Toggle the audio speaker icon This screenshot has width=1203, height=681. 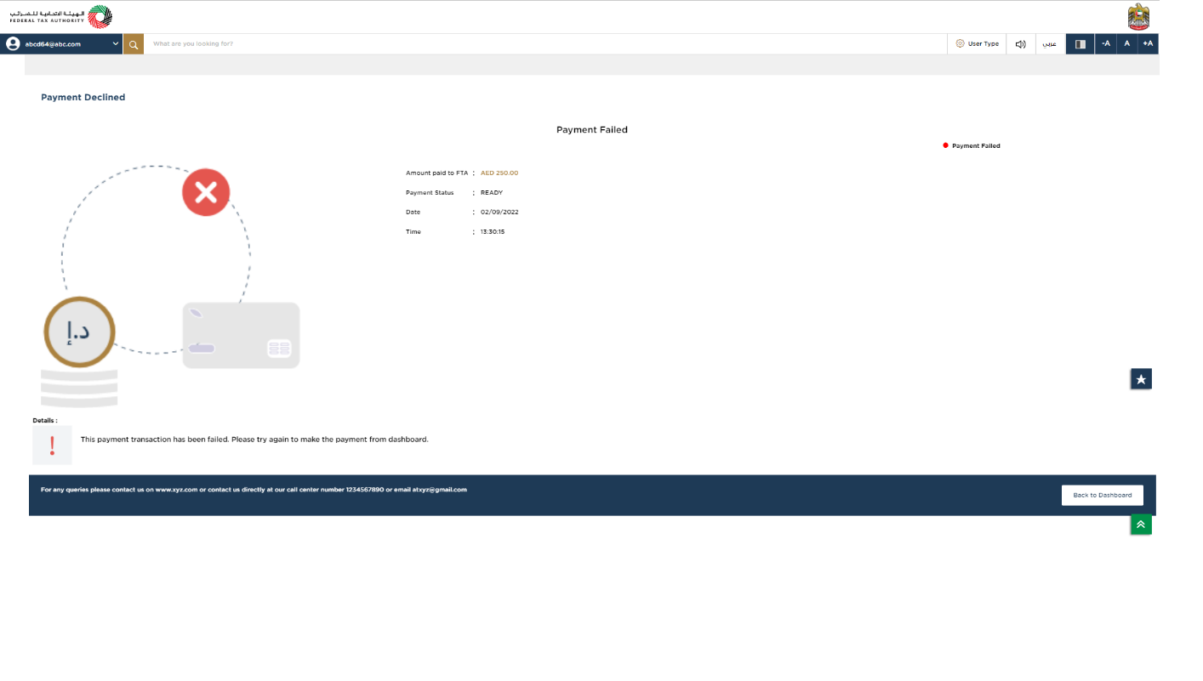pos(1021,43)
